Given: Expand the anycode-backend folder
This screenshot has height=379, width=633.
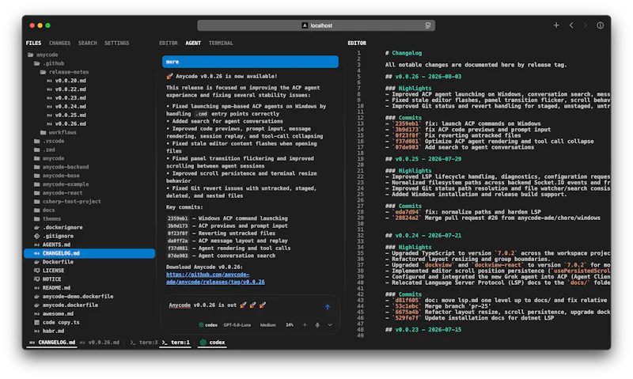Looking at the screenshot, I should [x=62, y=167].
